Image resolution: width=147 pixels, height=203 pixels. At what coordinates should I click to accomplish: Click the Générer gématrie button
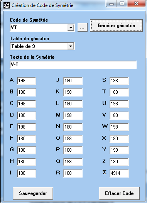pyautogui.click(x=117, y=25)
